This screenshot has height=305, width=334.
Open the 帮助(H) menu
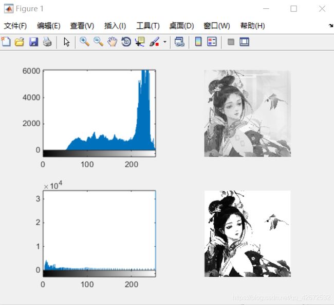pos(252,26)
